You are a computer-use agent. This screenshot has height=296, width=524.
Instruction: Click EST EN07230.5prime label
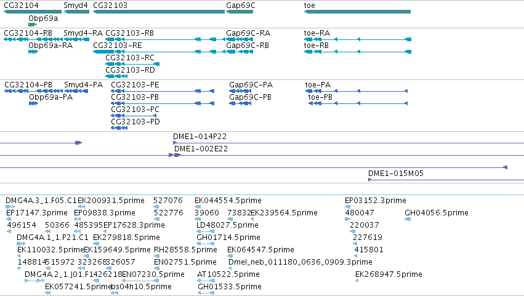pyautogui.click(x=153, y=274)
